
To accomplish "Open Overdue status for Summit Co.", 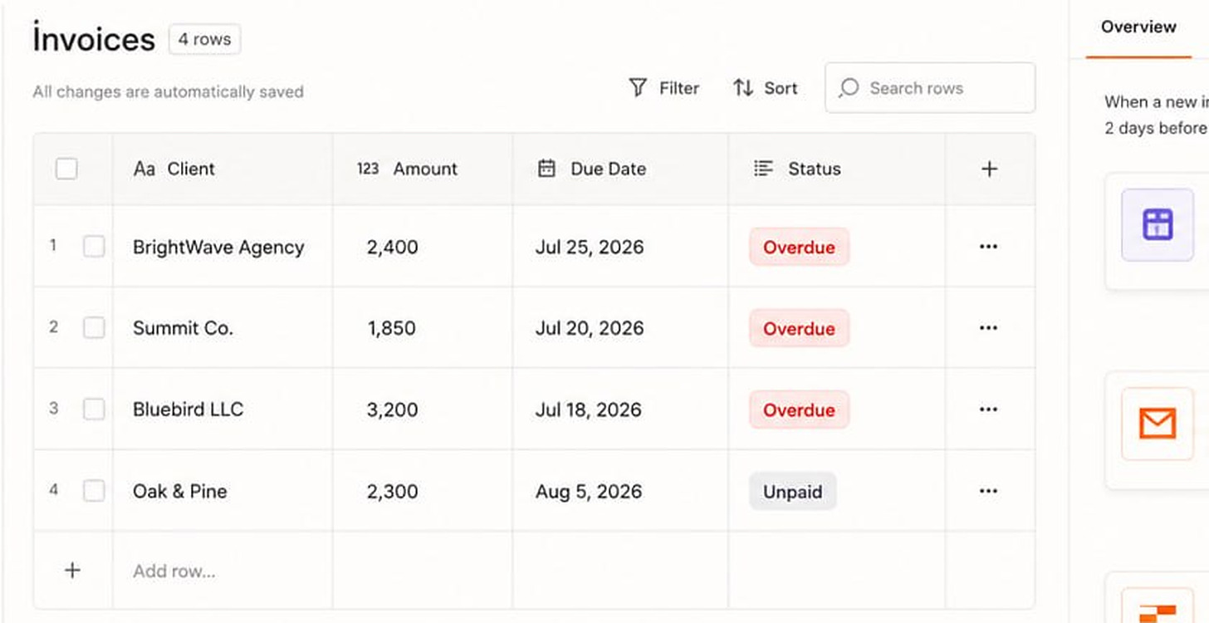I will pyautogui.click(x=799, y=328).
